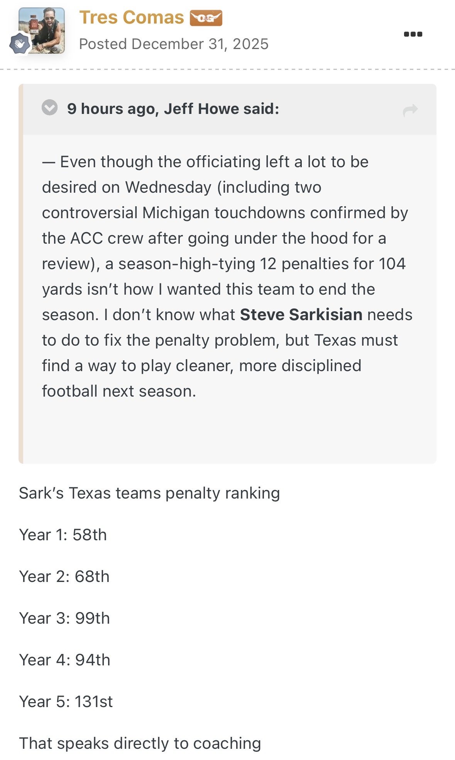455x760 pixels.
Task: Select the 'Year 5: 131st' line
Action: click(66, 702)
